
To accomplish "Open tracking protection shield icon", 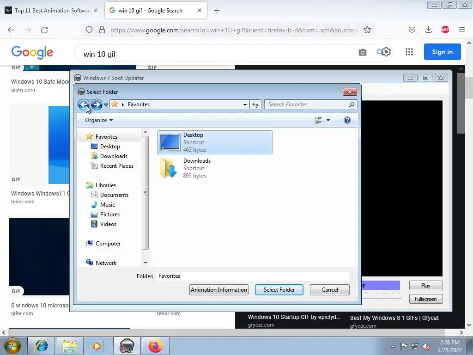I will click(89, 30).
